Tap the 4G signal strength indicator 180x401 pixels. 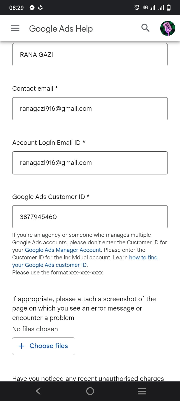point(149,8)
